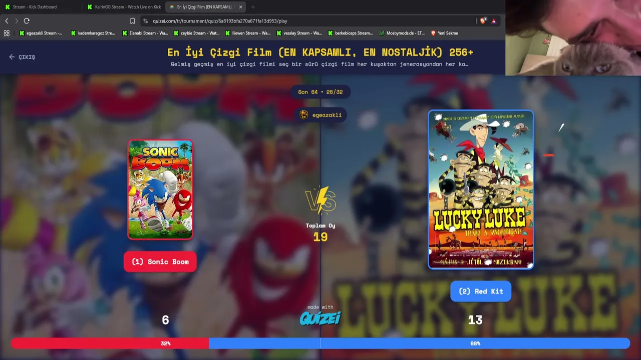
Task: Click the Son 64 • 26/32 round badge
Action: point(320,92)
